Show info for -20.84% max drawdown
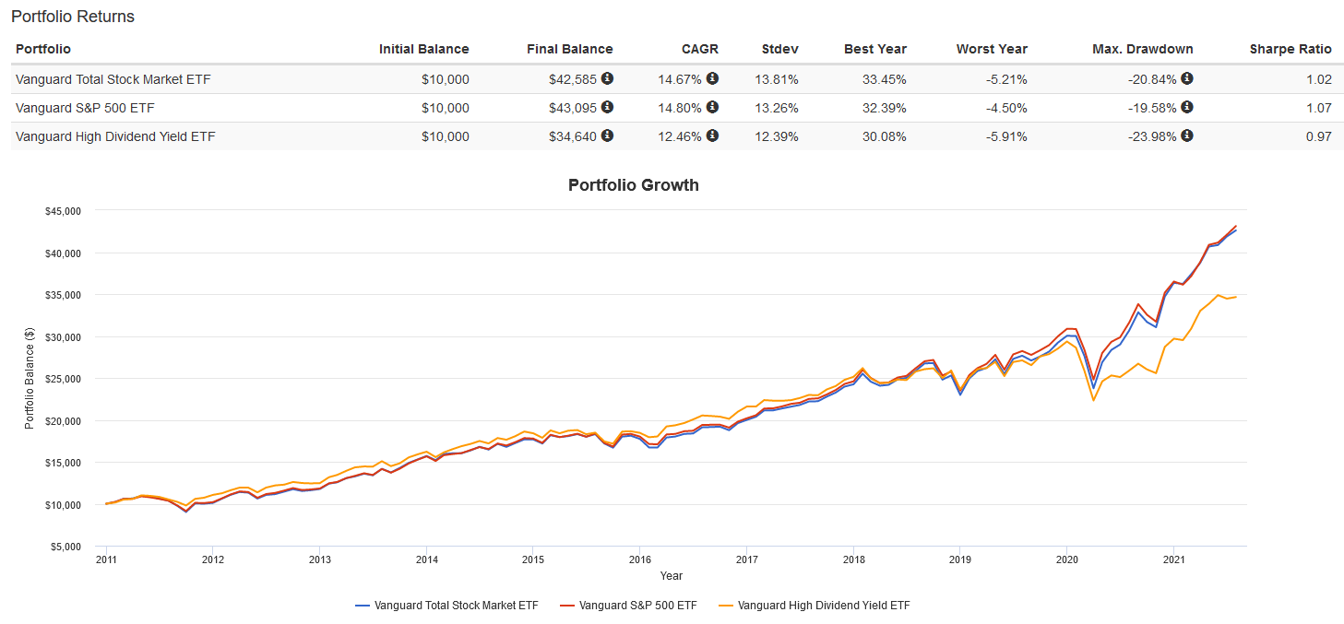 coord(1187,78)
